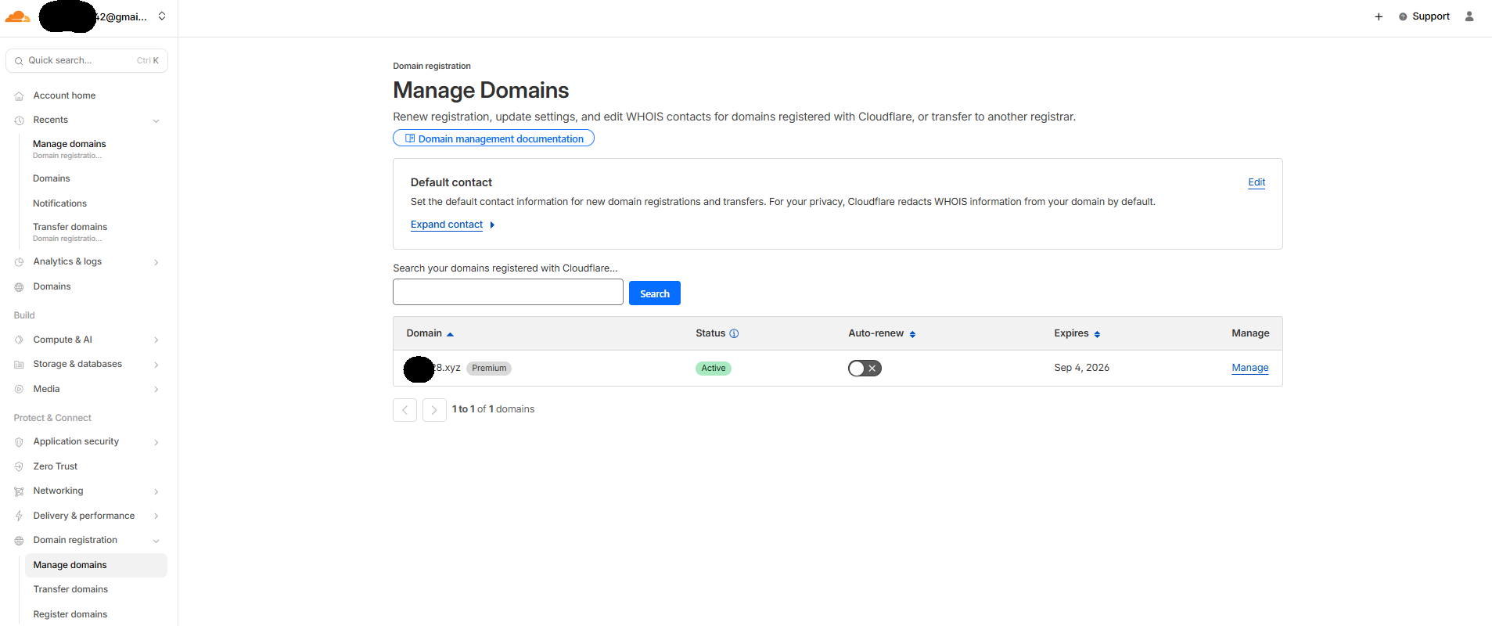
Task: Click the globe icon beside Domains
Action: pyautogui.click(x=19, y=287)
